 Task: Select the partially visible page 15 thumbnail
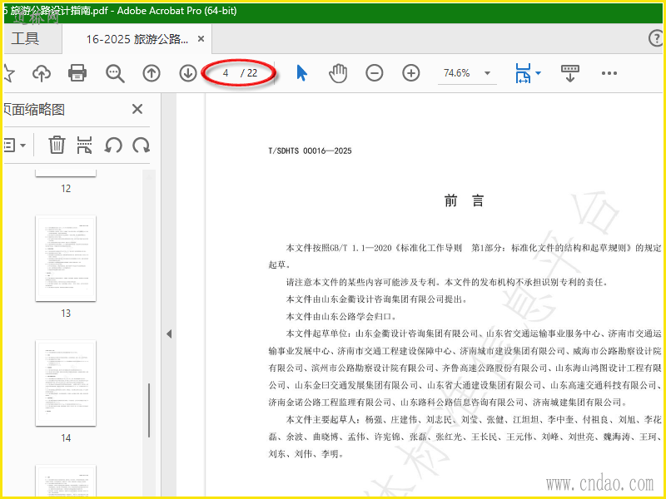tap(66, 481)
